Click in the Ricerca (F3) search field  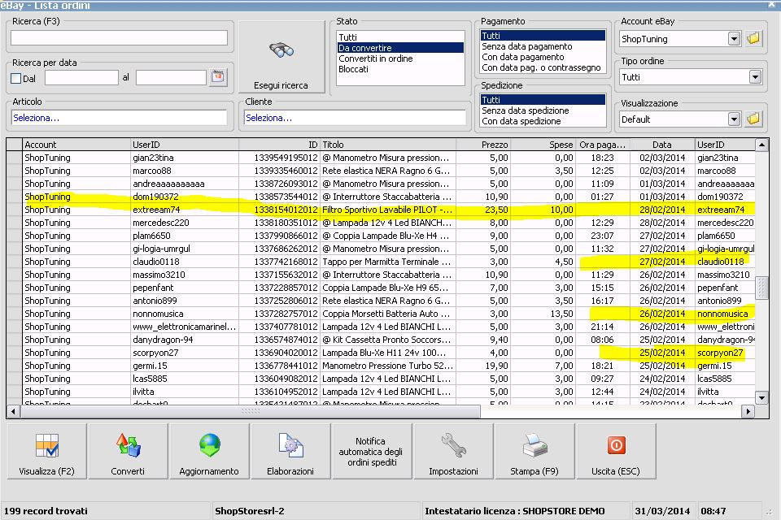click(119, 38)
